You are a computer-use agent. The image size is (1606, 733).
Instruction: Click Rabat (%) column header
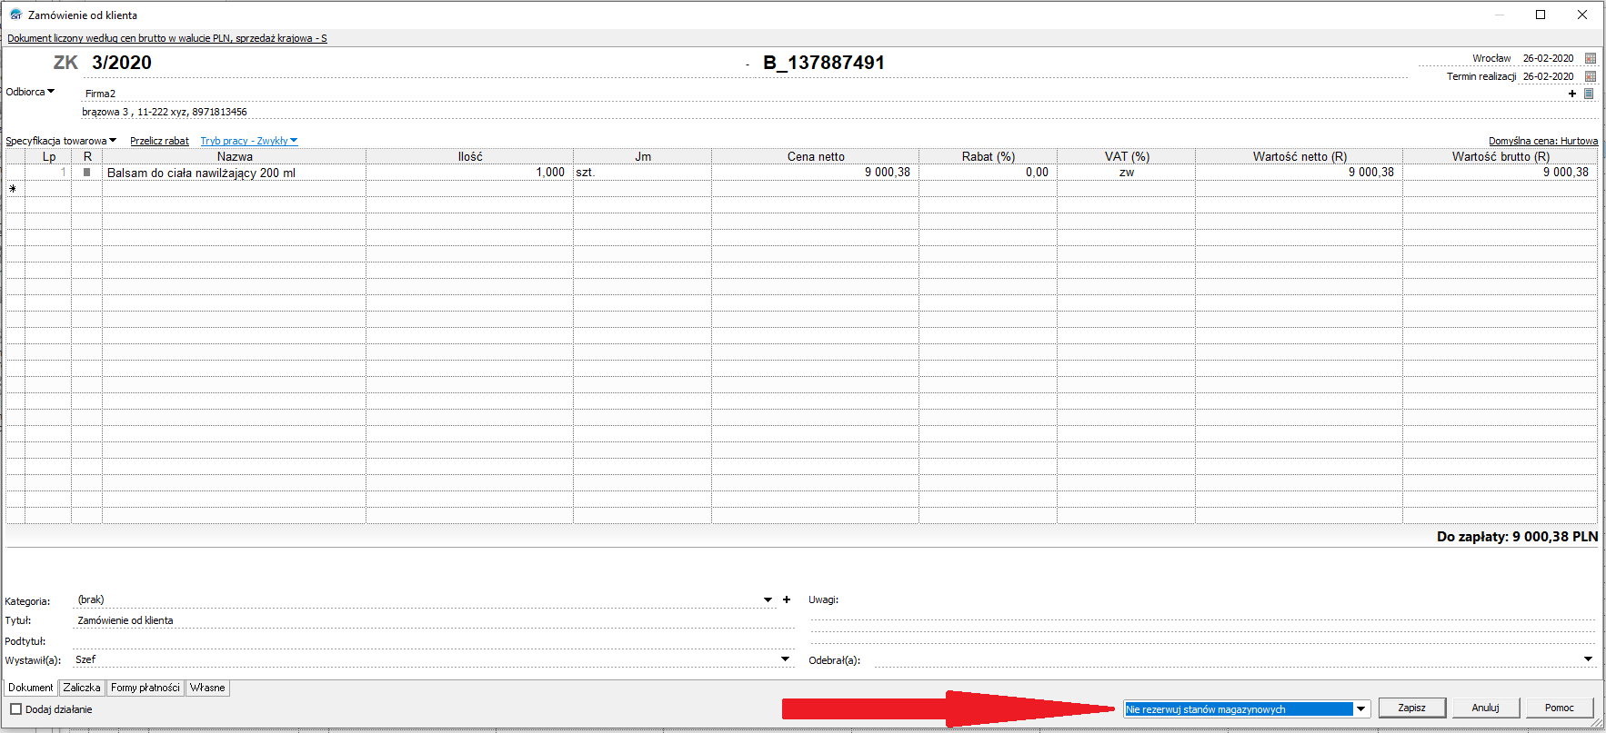pyautogui.click(x=989, y=156)
